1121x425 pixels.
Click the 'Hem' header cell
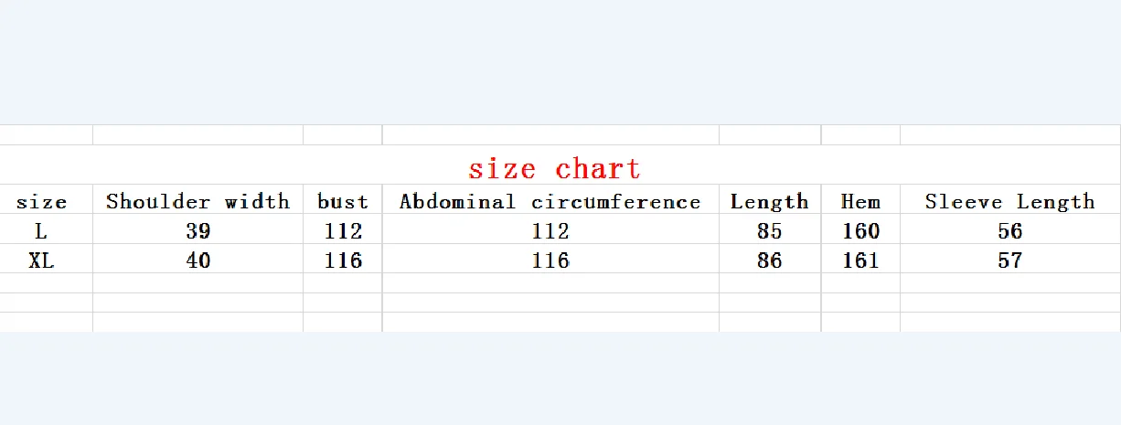[x=860, y=201]
